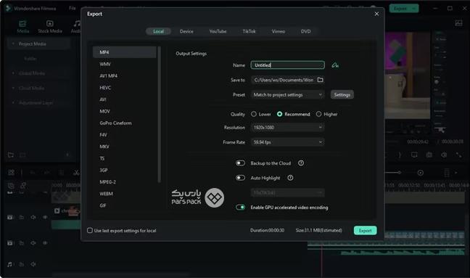This screenshot has height=278, width=470.
Task: Enable Backup to the Cloud toggle
Action: tap(240, 163)
